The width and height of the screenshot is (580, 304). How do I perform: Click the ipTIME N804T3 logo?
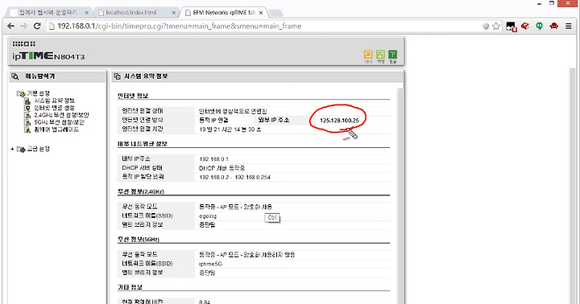[48, 56]
